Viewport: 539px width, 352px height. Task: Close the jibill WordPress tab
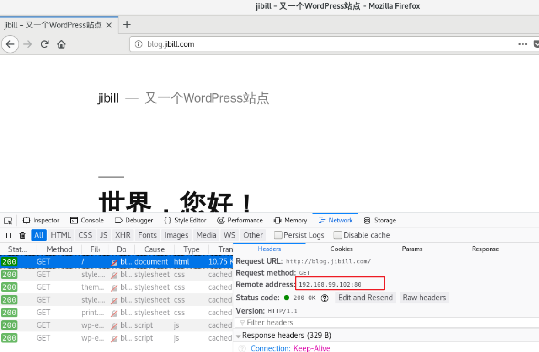point(109,25)
